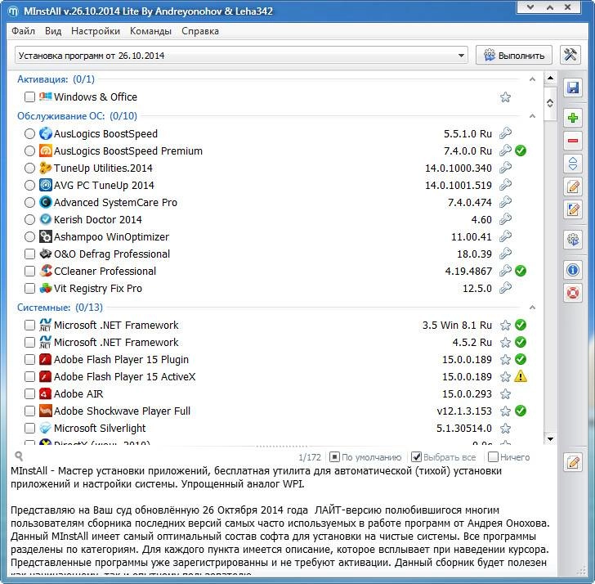Select Advanced SystemCare Pro radio button
Viewport: 595px width, 584px height.
tap(29, 202)
